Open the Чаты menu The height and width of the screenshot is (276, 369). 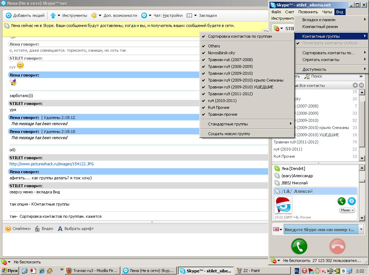pyautogui.click(x=327, y=12)
